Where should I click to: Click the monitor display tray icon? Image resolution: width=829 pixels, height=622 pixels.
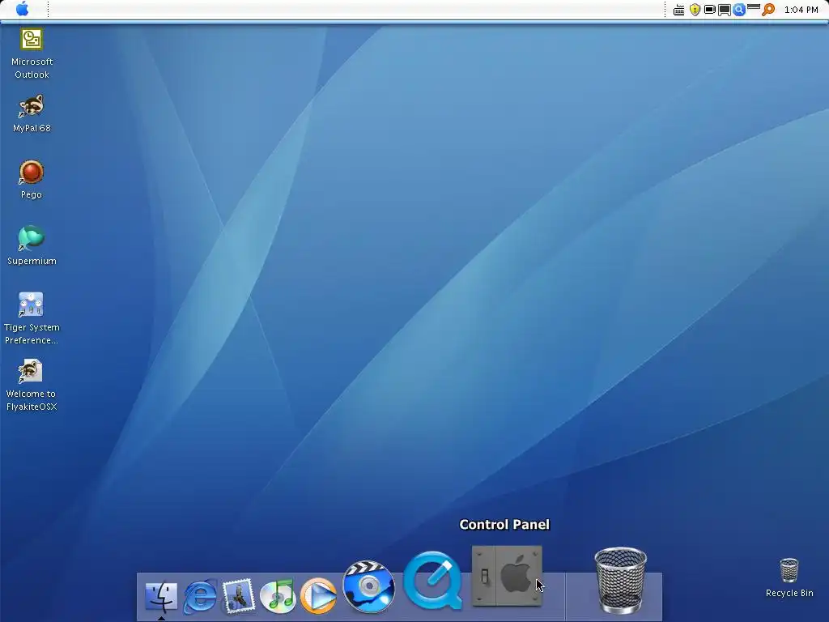click(x=725, y=10)
